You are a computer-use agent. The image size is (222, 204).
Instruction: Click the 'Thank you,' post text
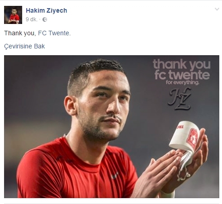[20, 33]
